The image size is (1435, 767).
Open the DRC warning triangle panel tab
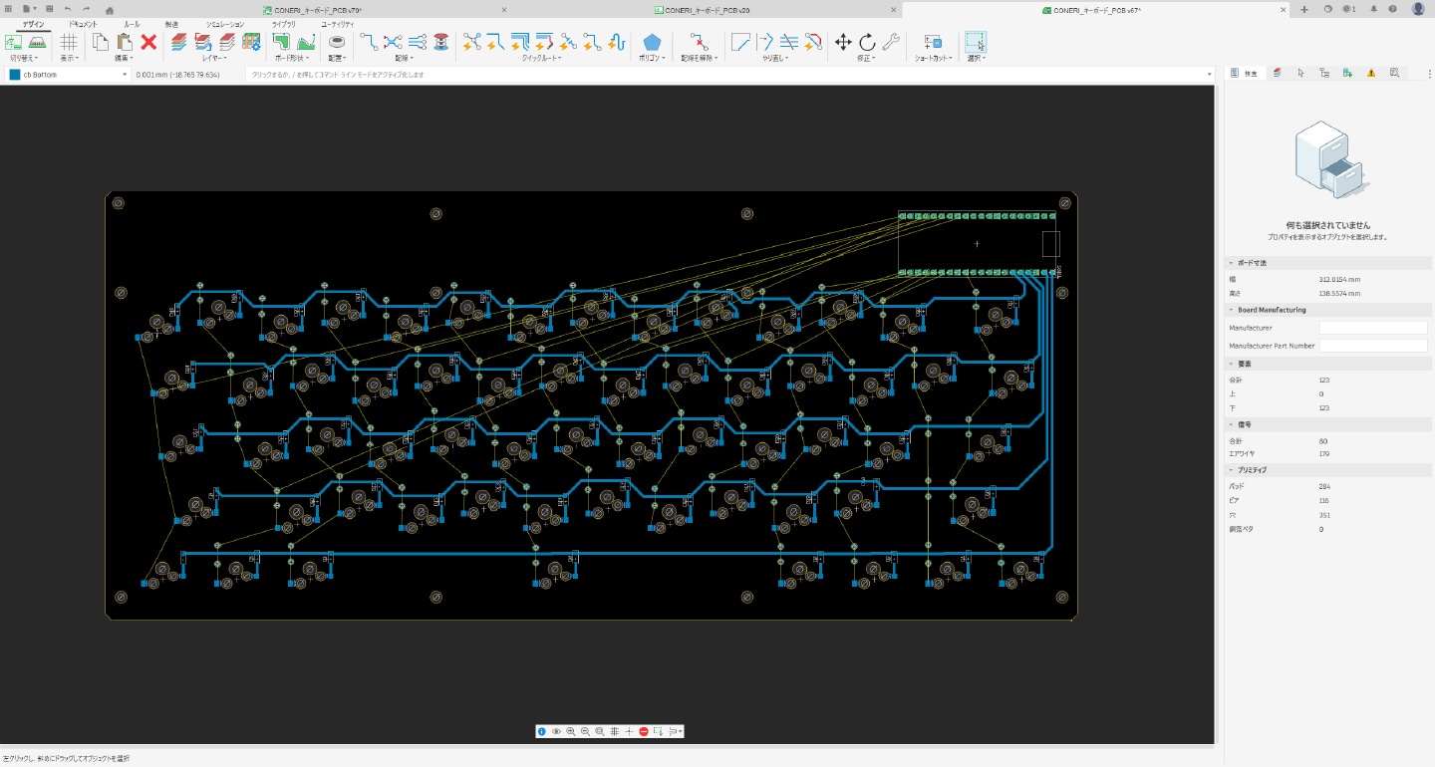point(1371,73)
